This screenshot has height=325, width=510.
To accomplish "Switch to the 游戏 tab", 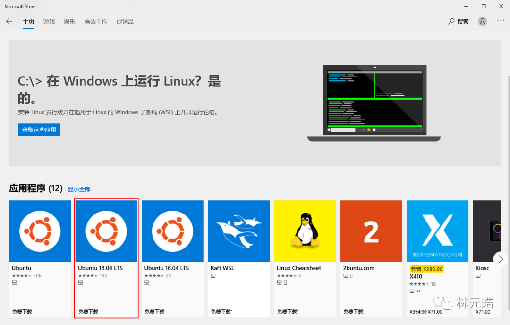I will tap(49, 21).
